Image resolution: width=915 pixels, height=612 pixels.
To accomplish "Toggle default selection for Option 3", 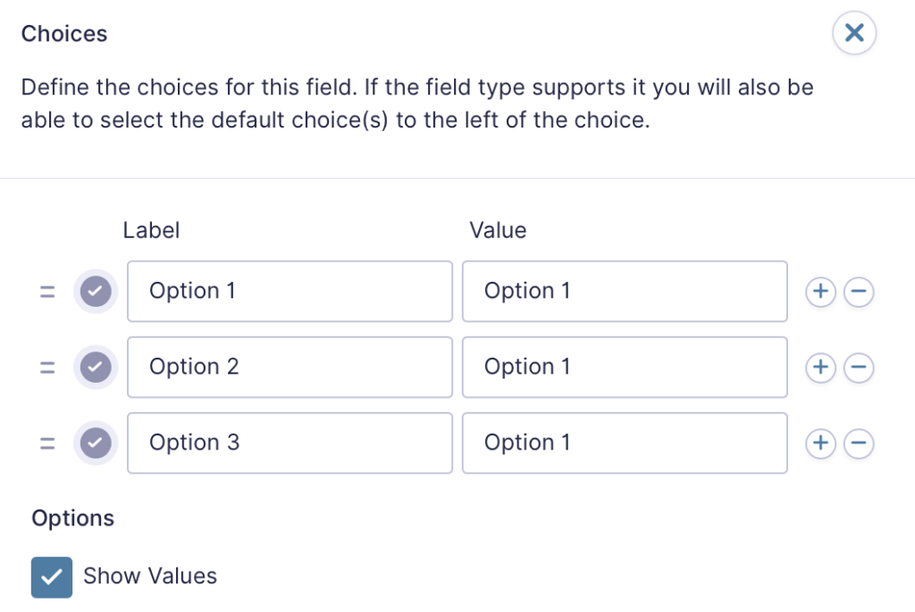I will (96, 443).
